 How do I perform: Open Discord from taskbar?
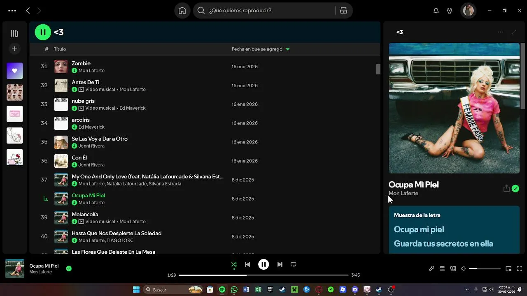coord(354,289)
